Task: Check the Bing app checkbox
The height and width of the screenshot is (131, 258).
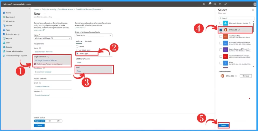Action: (x=221, y=63)
